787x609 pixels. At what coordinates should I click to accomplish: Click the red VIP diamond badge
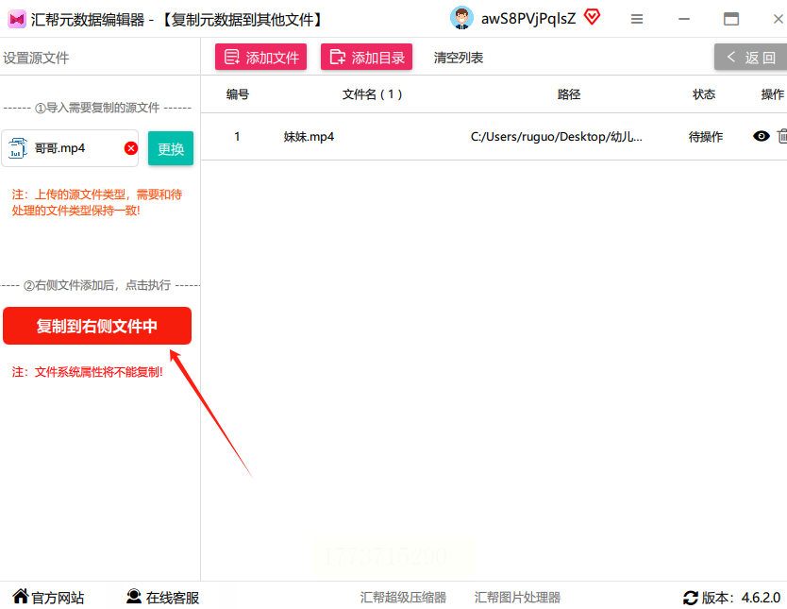pyautogui.click(x=593, y=18)
